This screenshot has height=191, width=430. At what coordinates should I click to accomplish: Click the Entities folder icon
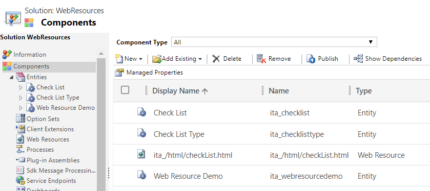pos(21,77)
